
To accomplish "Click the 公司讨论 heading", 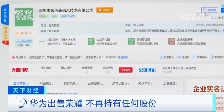I will coord(147,70).
